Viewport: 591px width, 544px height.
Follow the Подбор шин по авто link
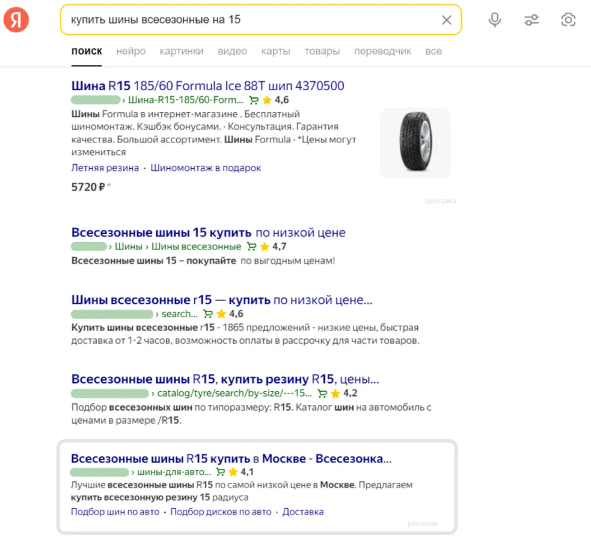pyautogui.click(x=114, y=512)
